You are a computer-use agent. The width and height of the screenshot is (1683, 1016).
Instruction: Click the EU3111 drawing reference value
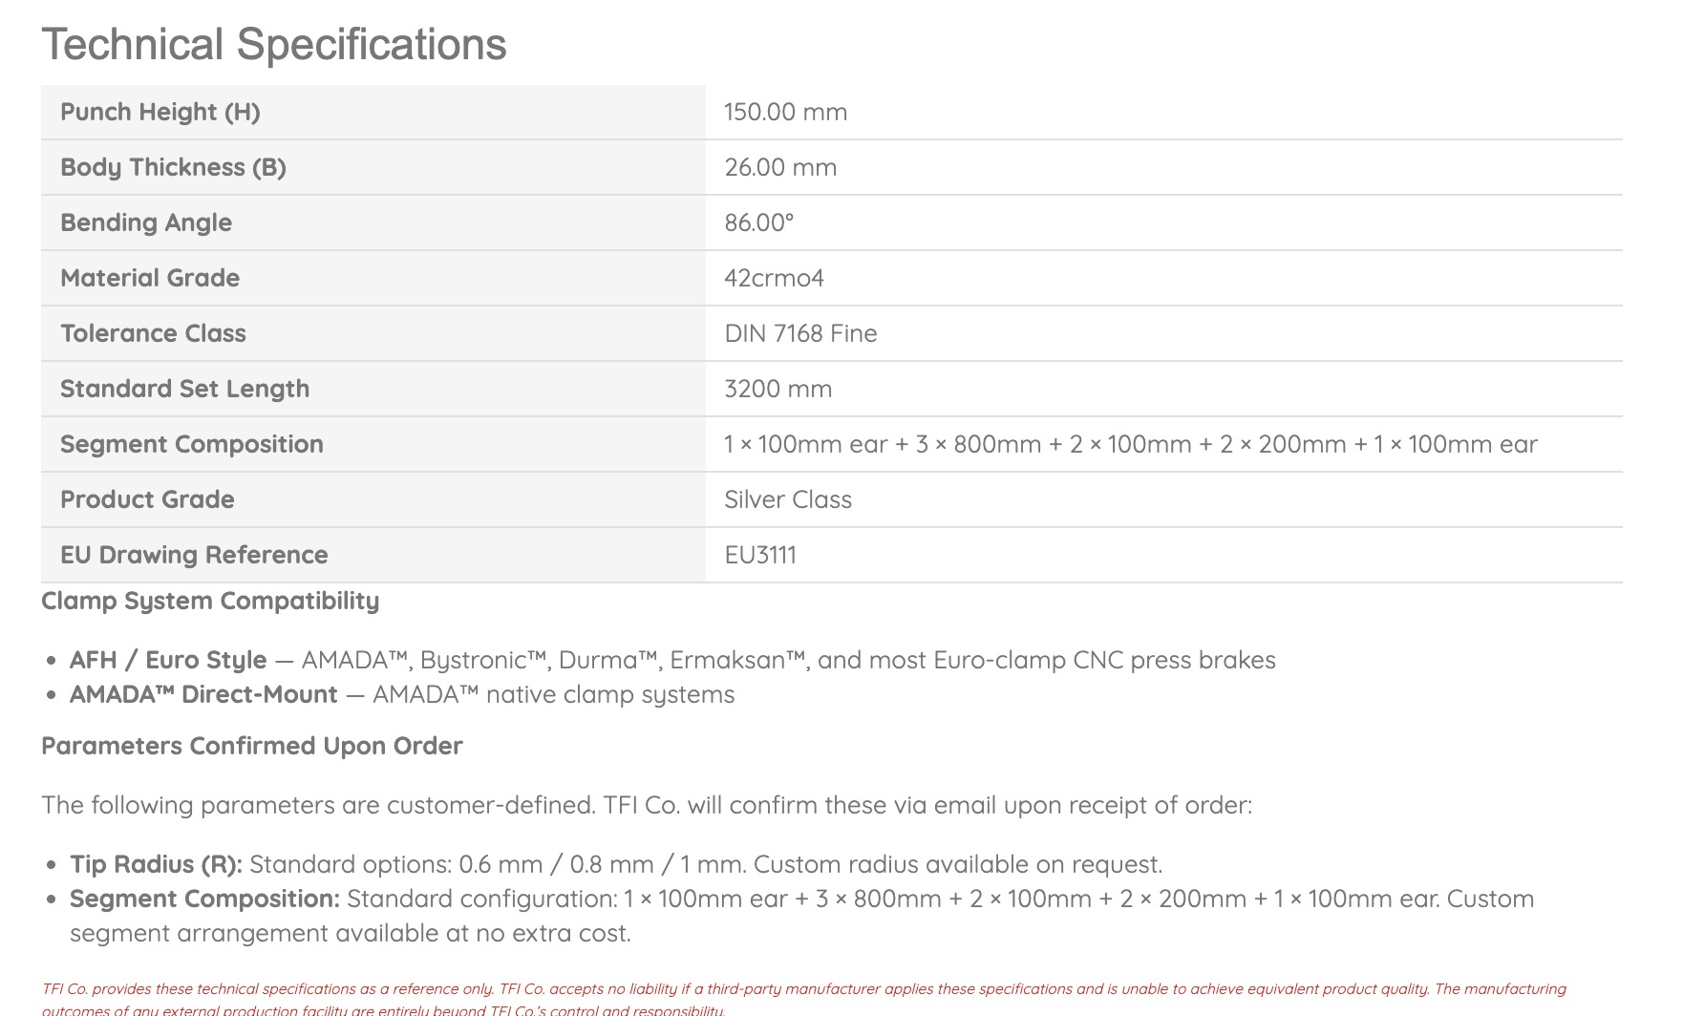pos(759,555)
